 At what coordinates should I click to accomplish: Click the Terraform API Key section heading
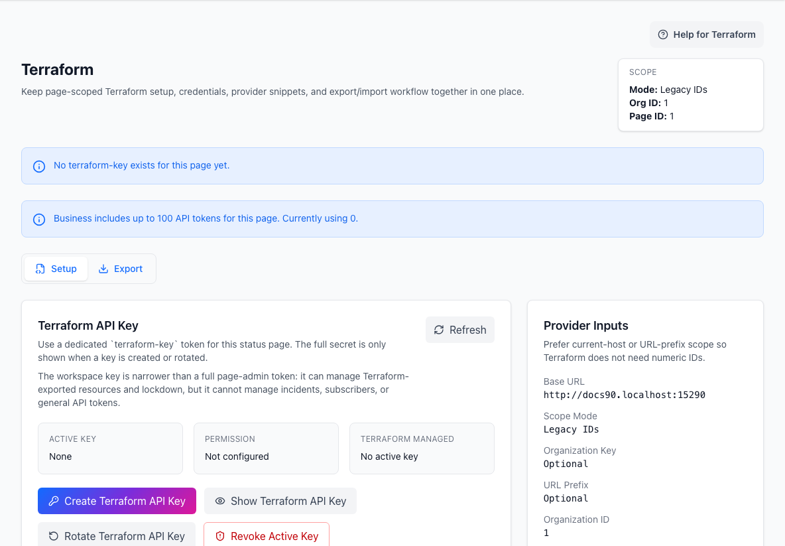coord(88,326)
